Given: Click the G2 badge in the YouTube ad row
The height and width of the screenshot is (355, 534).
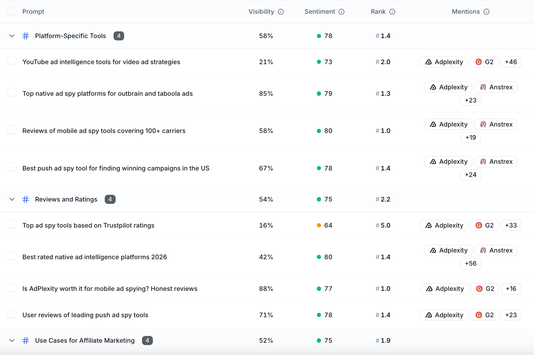Looking at the screenshot, I should click(484, 62).
